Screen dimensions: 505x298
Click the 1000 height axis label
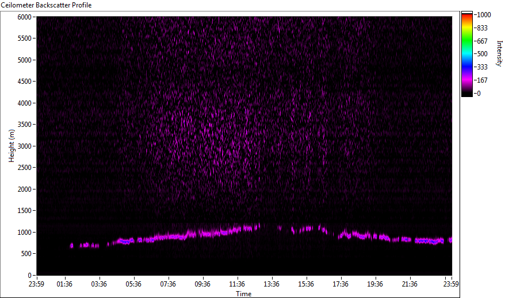click(25, 233)
